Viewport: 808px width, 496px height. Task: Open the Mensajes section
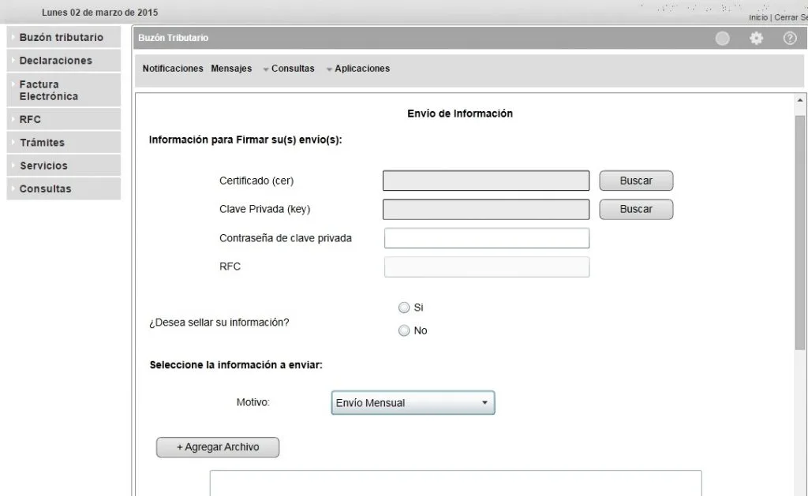click(231, 69)
